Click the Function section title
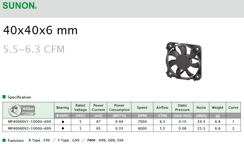244x144 pixels. (x=16, y=141)
